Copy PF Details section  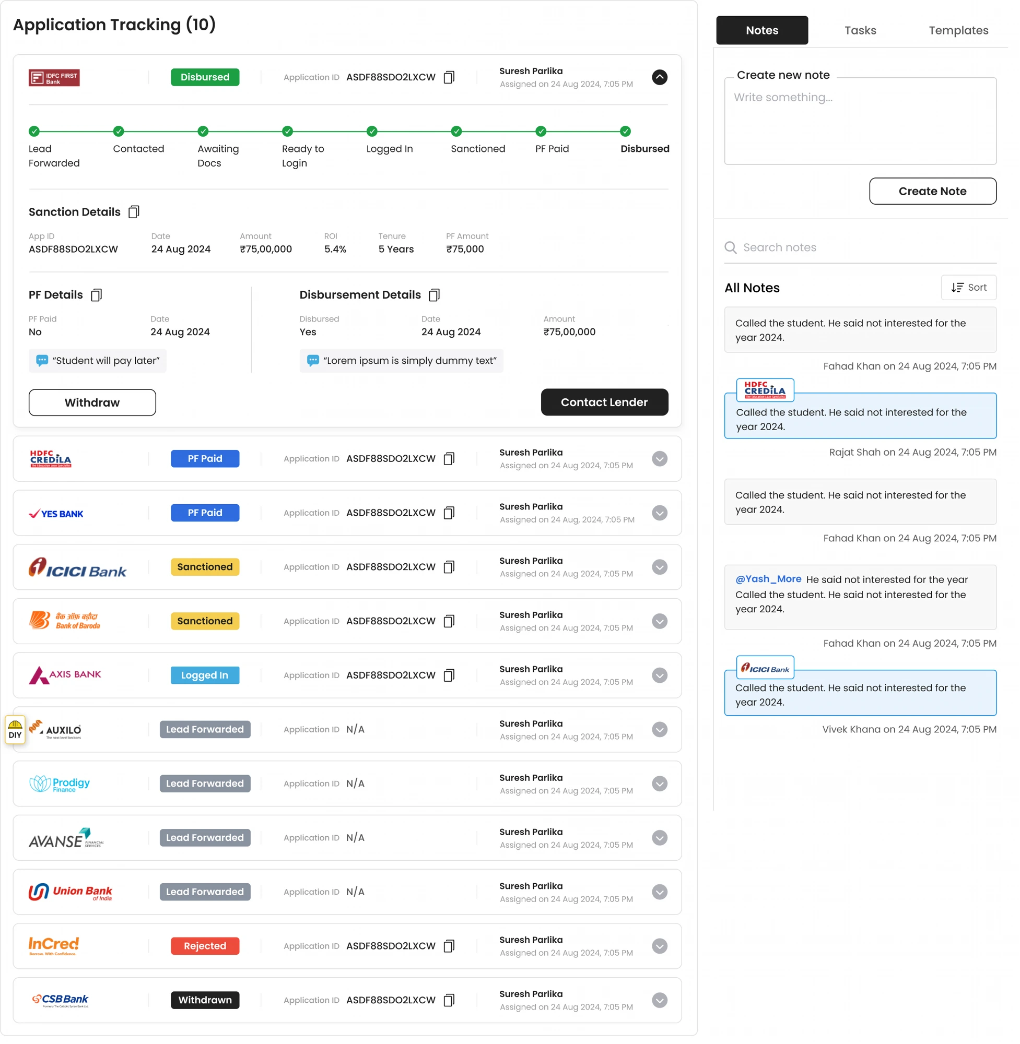97,295
